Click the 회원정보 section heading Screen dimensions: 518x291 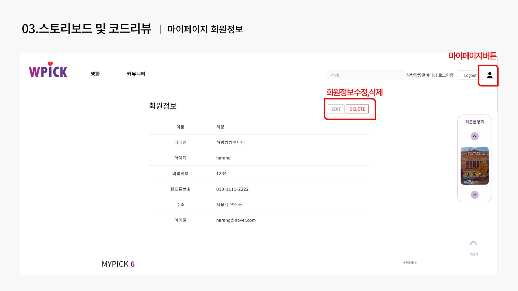click(x=163, y=106)
